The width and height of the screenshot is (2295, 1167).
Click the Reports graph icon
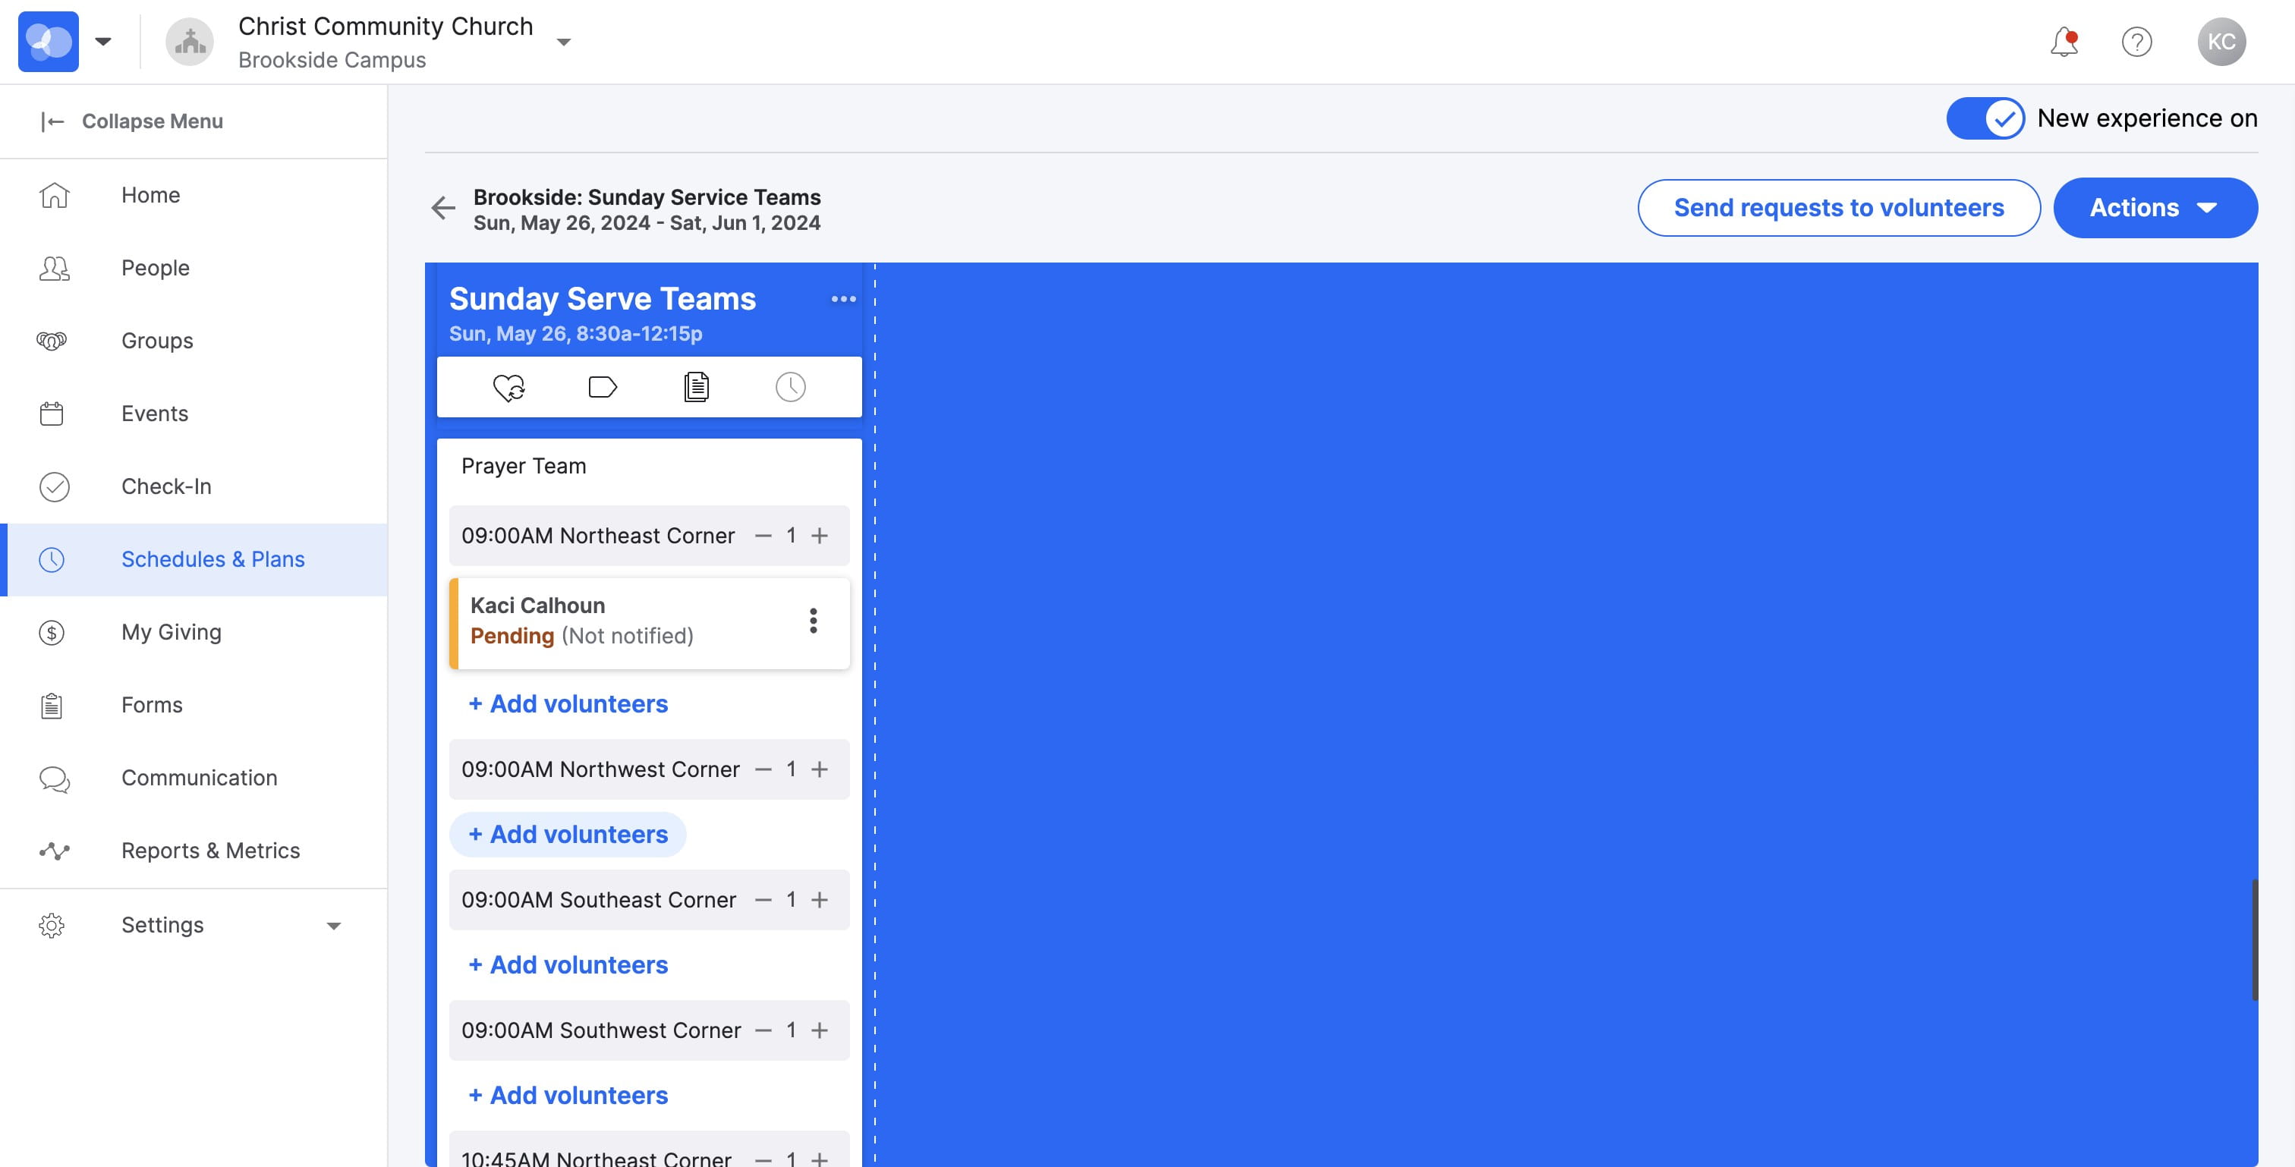point(53,851)
